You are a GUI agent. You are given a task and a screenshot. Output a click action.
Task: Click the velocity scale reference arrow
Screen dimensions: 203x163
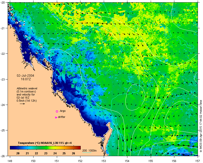pyautogui.click(x=22, y=104)
